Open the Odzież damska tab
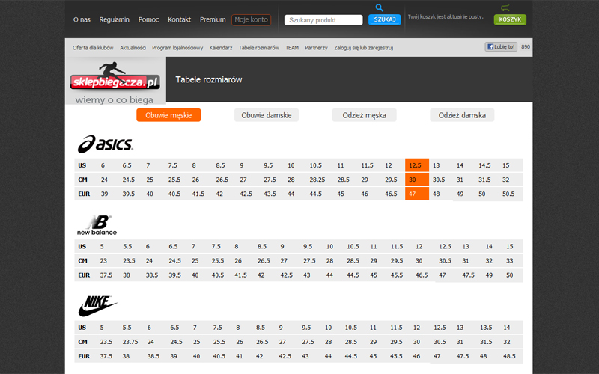This screenshot has width=599, height=374. click(x=462, y=115)
